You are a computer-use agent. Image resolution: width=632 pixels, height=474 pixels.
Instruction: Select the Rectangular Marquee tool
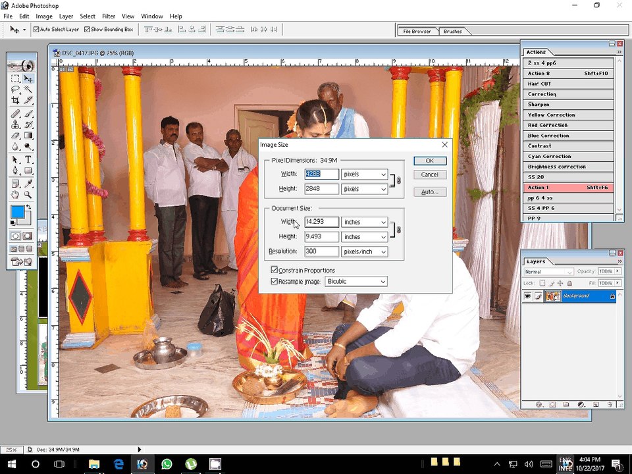(15, 78)
